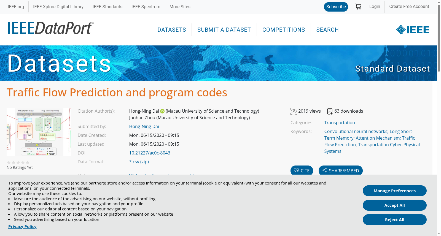Go to IEEE Spectrum site
Viewport: 441px width, 236px height.
[x=146, y=7]
